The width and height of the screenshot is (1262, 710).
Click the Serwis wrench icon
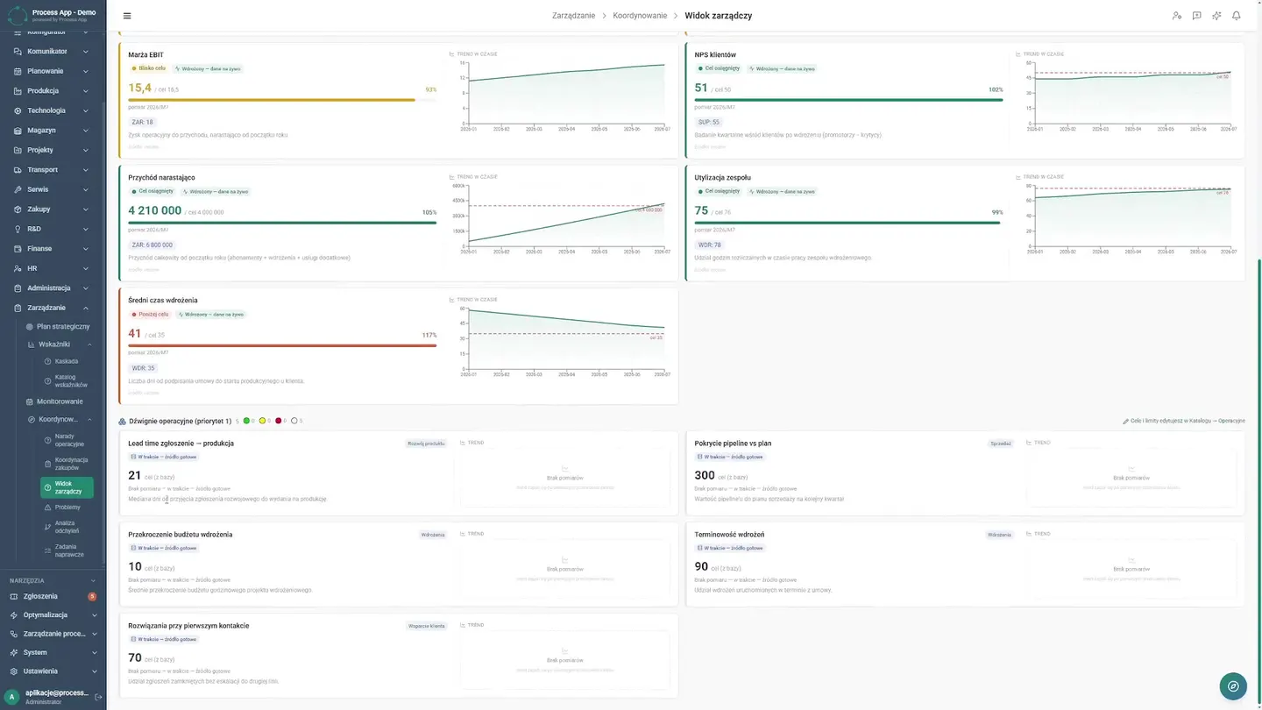(18, 189)
